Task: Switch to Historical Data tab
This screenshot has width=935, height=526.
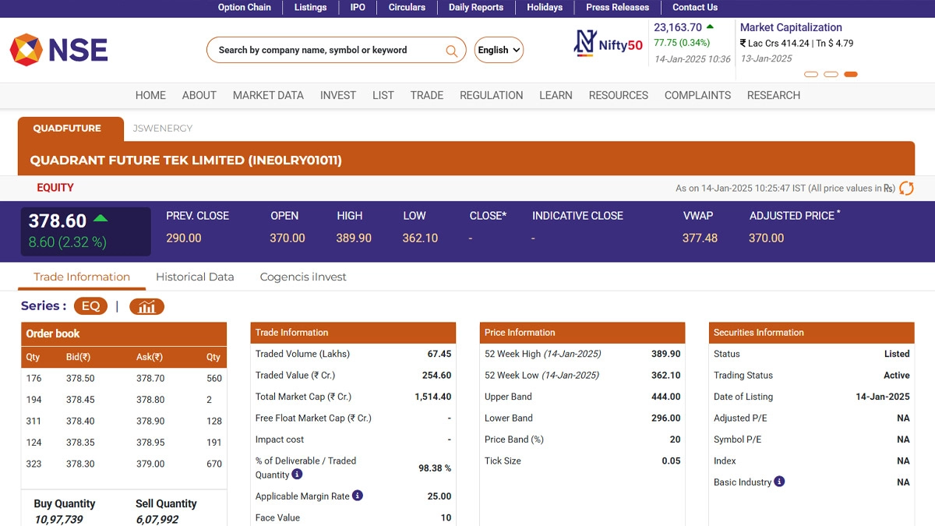Action: 195,277
